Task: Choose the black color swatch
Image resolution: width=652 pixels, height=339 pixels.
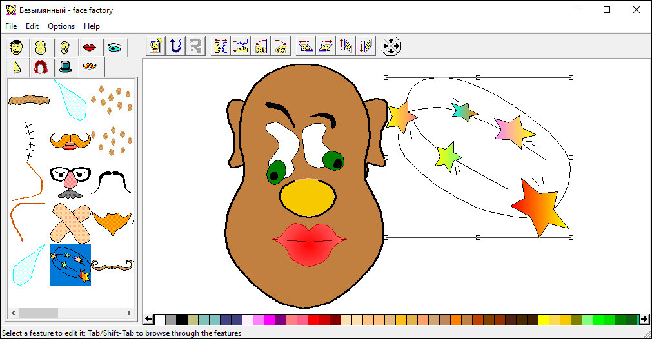Action: [x=182, y=319]
